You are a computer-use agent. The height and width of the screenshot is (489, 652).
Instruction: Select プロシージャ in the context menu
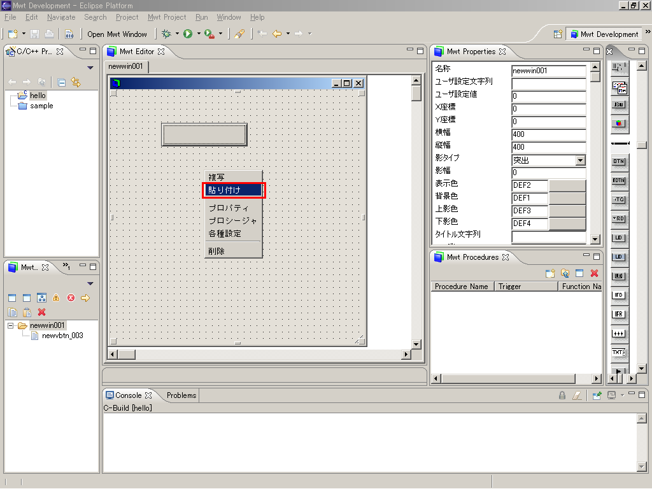[233, 221]
